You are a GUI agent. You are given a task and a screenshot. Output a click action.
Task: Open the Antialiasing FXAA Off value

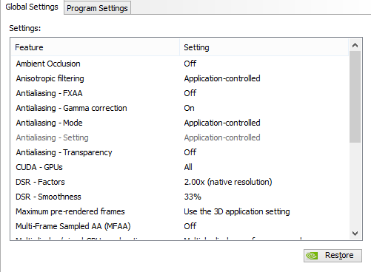pyautogui.click(x=190, y=93)
